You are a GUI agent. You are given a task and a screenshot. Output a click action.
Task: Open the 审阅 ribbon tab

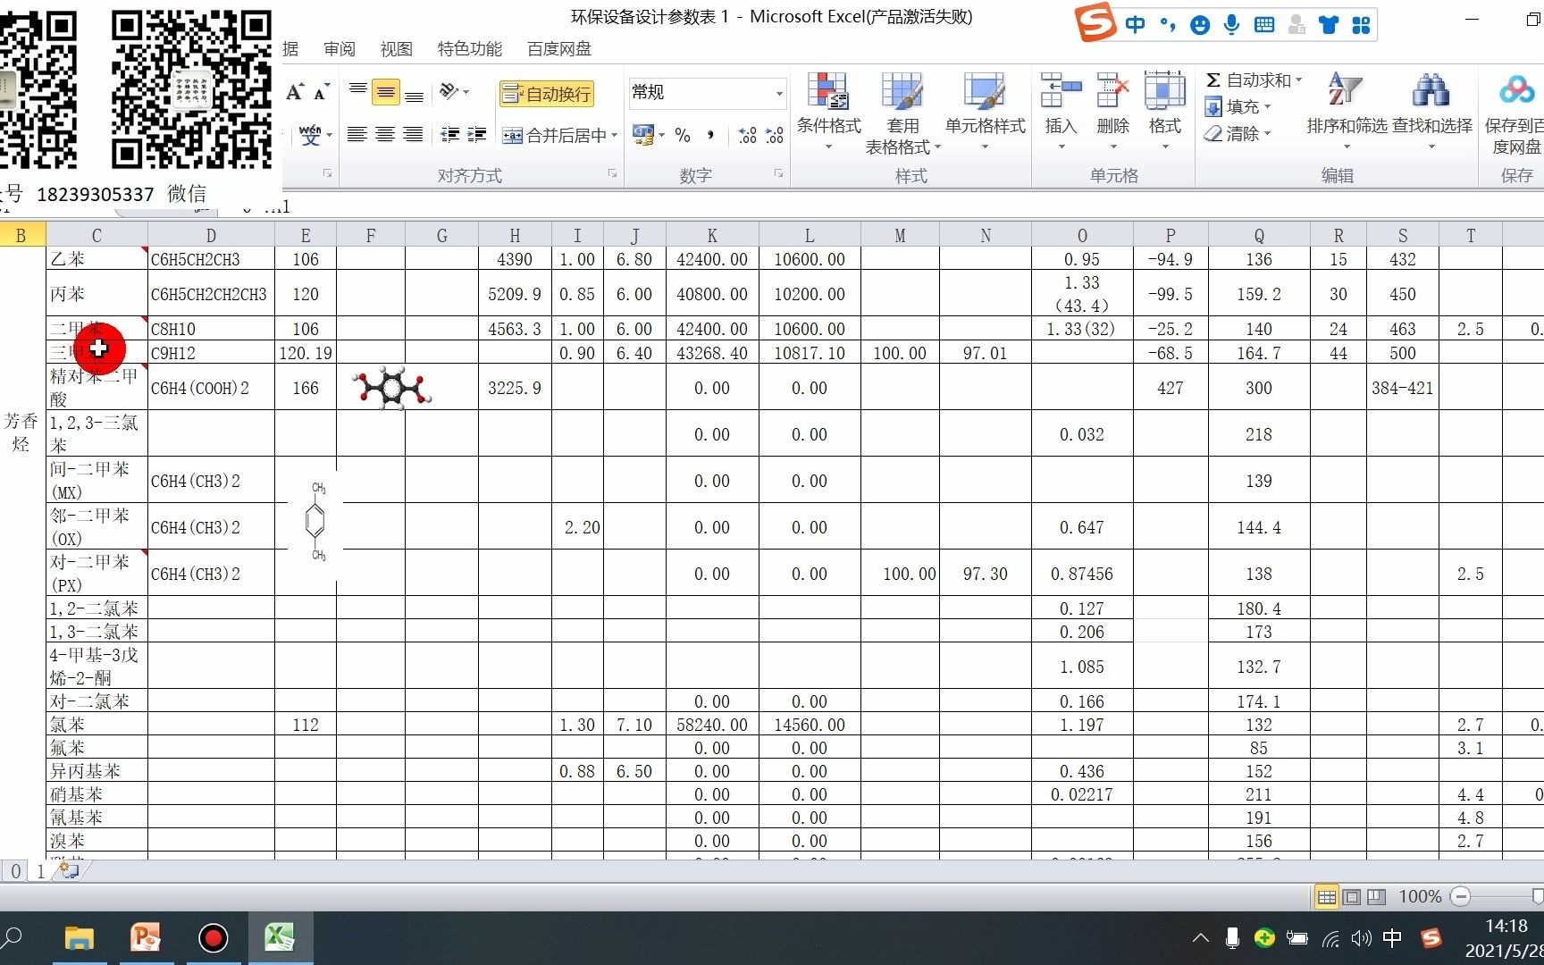pyautogui.click(x=340, y=49)
